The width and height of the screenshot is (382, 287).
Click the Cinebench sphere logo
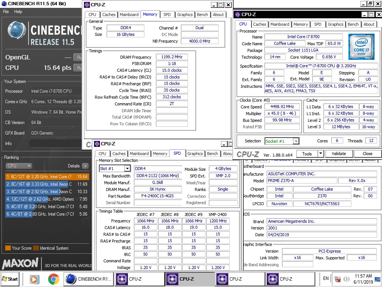16,31
